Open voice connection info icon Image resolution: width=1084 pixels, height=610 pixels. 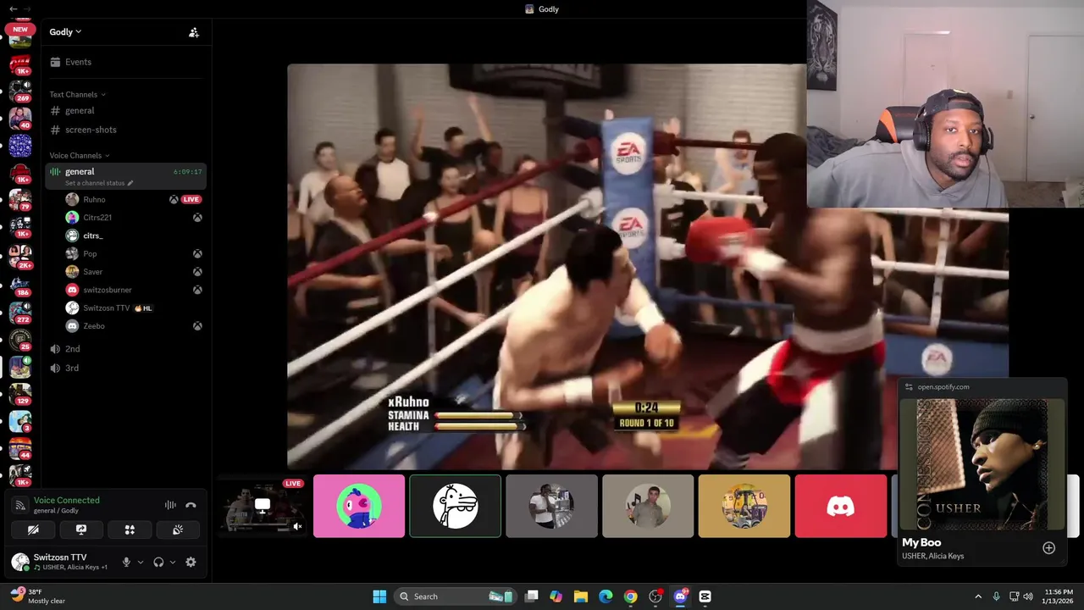click(20, 505)
